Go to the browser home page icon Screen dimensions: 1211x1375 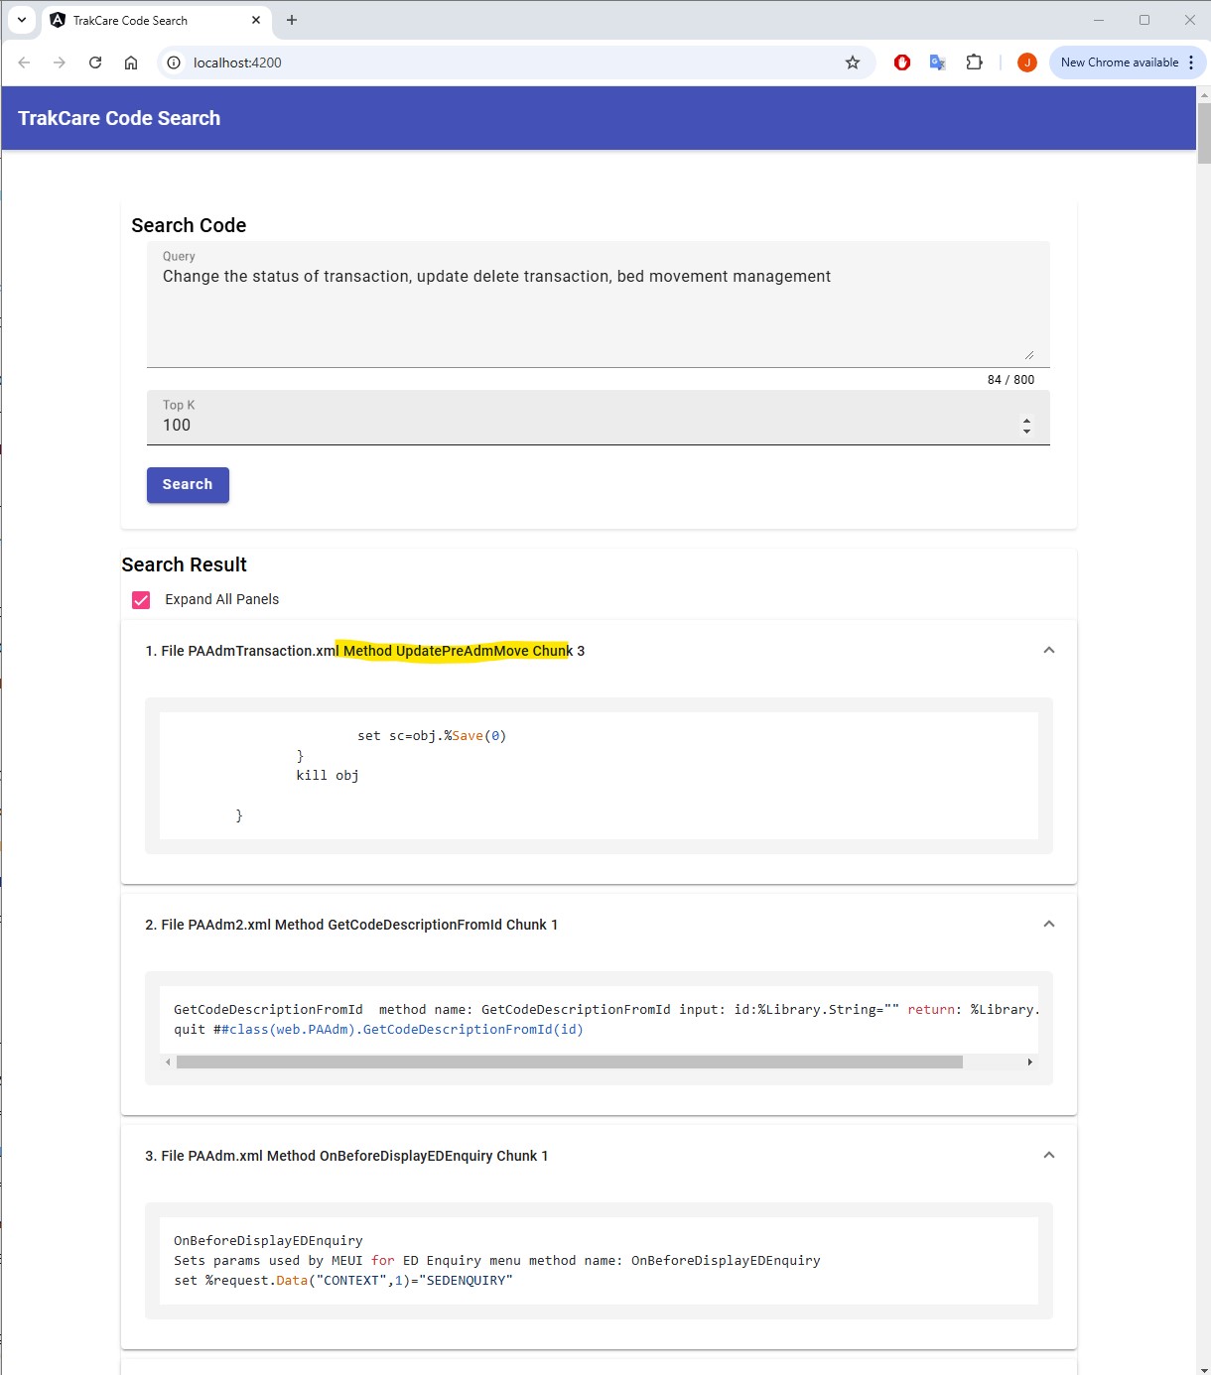[x=131, y=62]
